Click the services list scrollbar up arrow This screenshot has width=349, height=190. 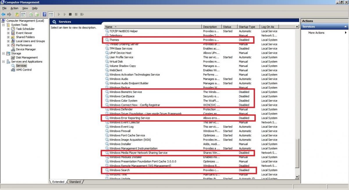[297, 27]
